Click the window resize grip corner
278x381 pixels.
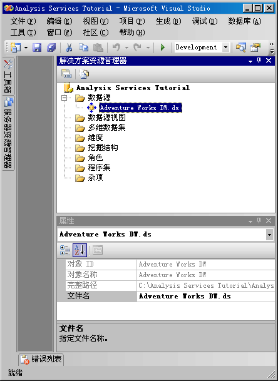270,374
